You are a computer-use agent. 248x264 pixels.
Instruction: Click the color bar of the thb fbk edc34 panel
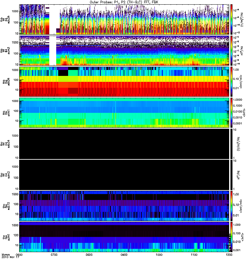pyautogui.click(x=231, y=82)
